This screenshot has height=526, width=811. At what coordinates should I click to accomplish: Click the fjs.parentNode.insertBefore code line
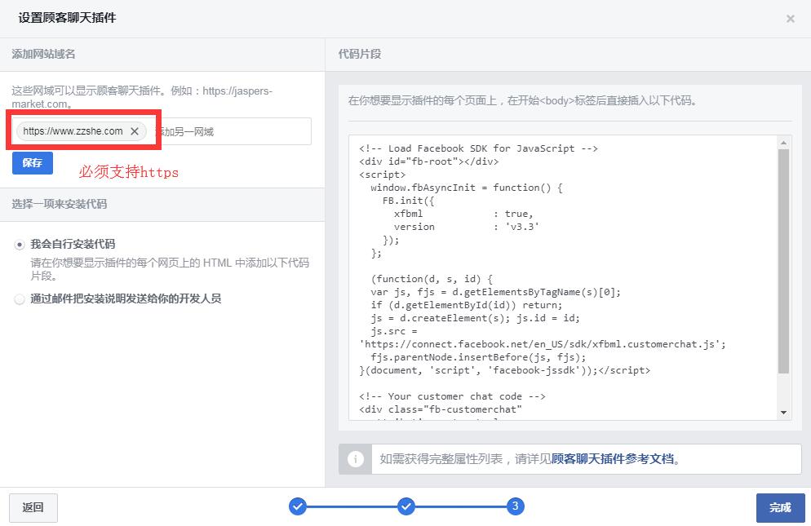tap(478, 357)
